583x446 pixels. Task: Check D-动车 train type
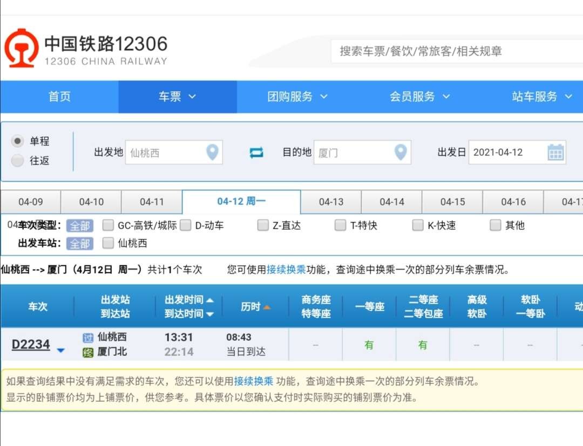point(185,225)
